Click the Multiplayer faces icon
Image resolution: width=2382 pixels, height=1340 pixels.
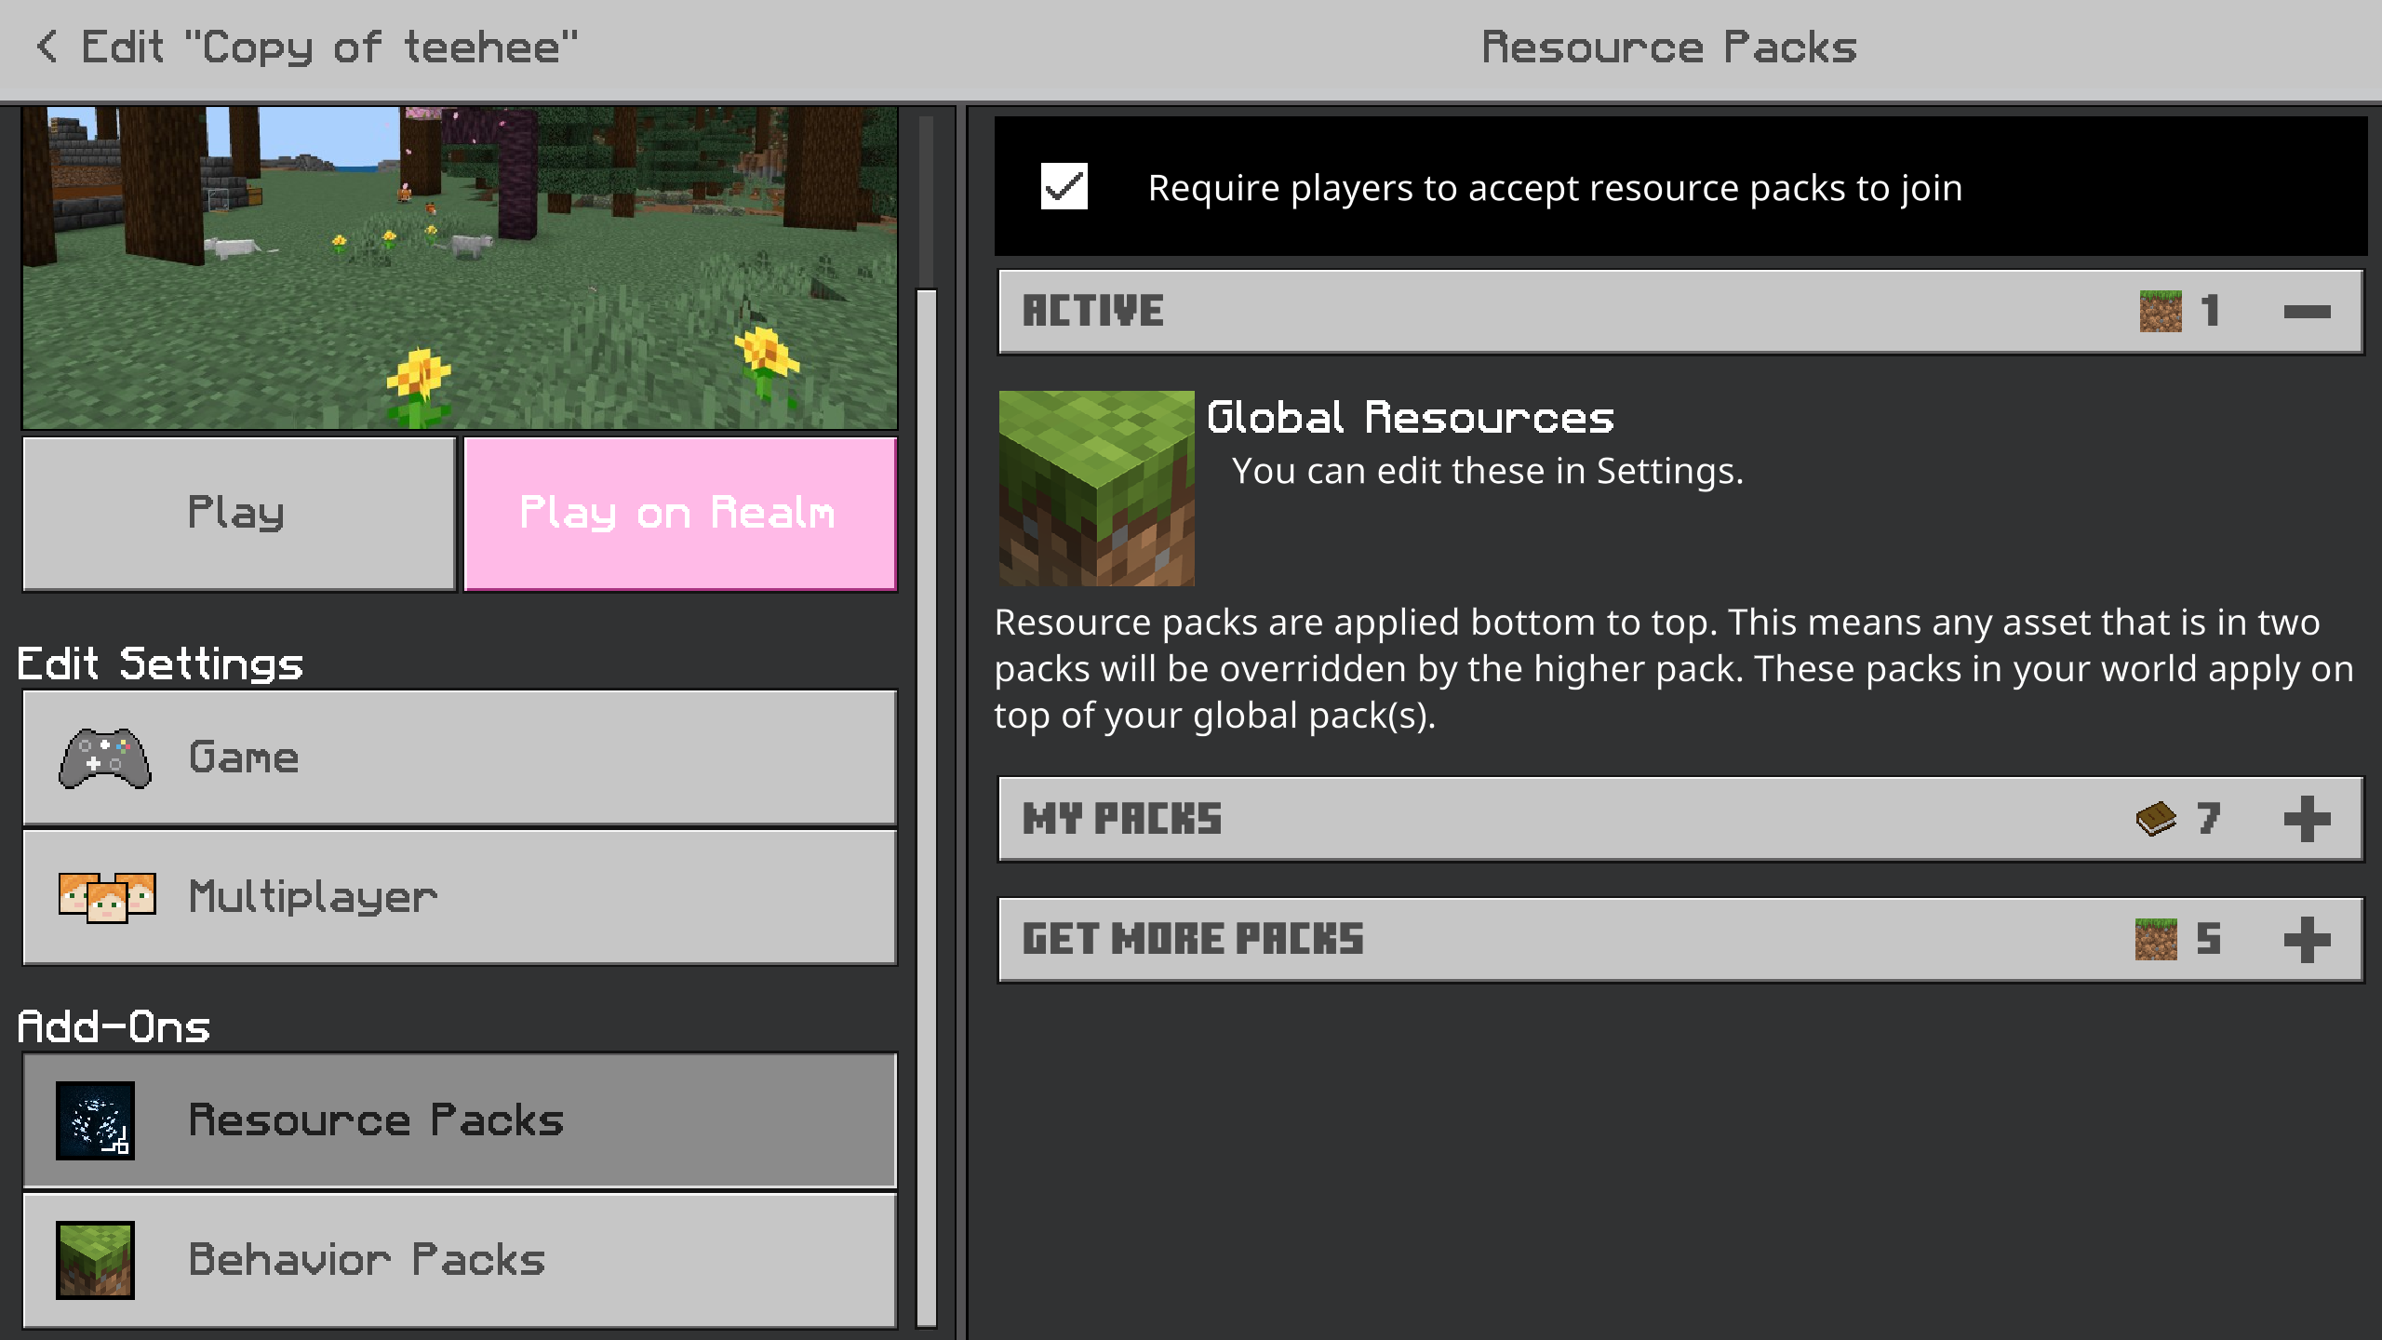(x=106, y=897)
